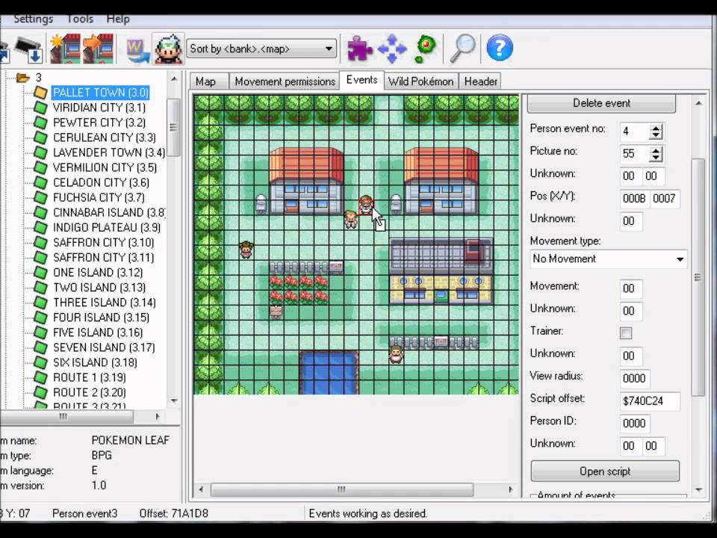Click the Open script button
Viewport: 717px width, 538px height.
pyautogui.click(x=605, y=471)
